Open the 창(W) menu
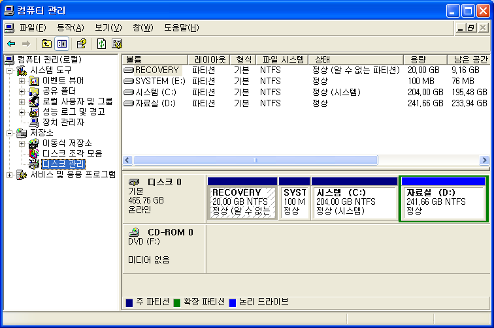Image resolution: width=494 pixels, height=328 pixels. pos(143,28)
